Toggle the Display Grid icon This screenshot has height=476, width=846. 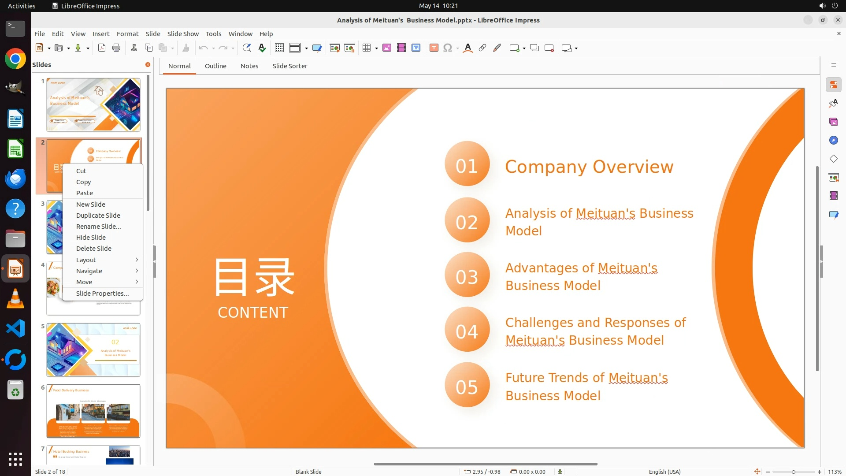[x=279, y=48]
